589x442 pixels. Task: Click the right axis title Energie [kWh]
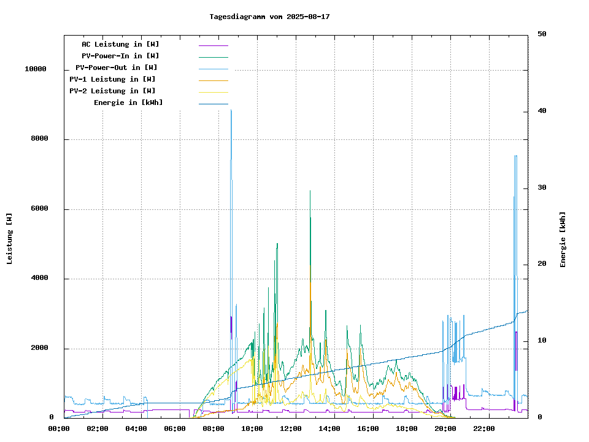[x=563, y=239]
